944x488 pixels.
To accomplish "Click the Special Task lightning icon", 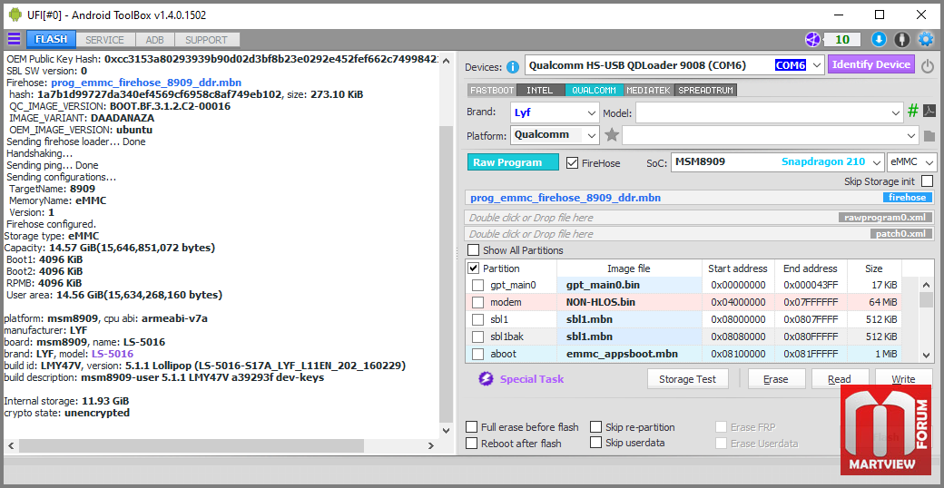I will 486,379.
